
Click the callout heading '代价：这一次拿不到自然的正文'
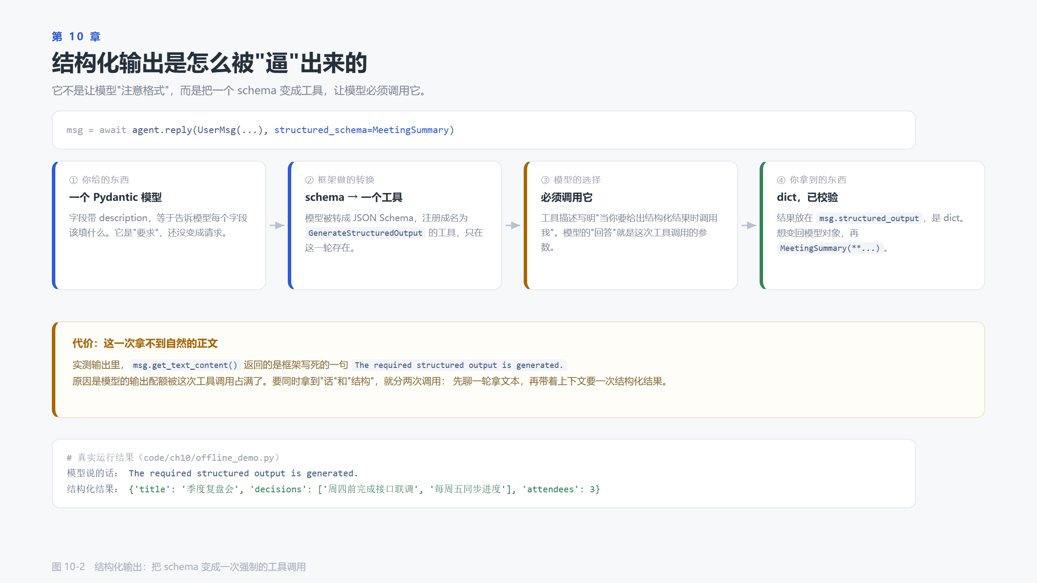coord(145,343)
